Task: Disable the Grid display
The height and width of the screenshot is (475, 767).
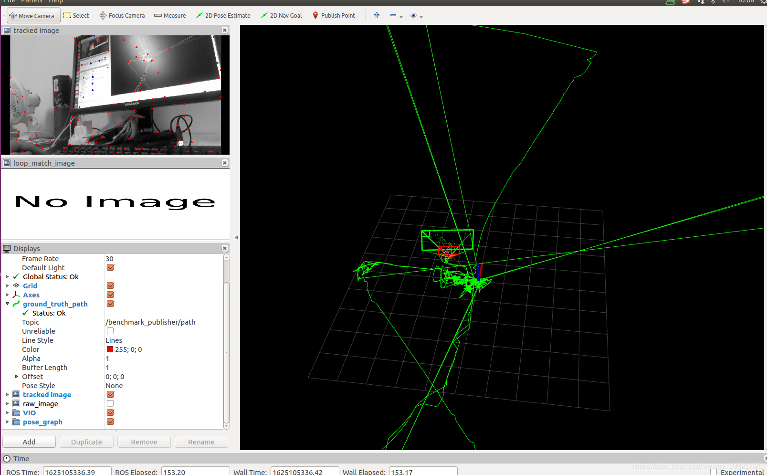Action: click(x=110, y=285)
